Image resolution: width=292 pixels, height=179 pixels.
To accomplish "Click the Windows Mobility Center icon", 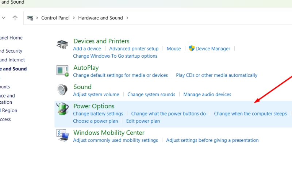I will tap(62, 136).
